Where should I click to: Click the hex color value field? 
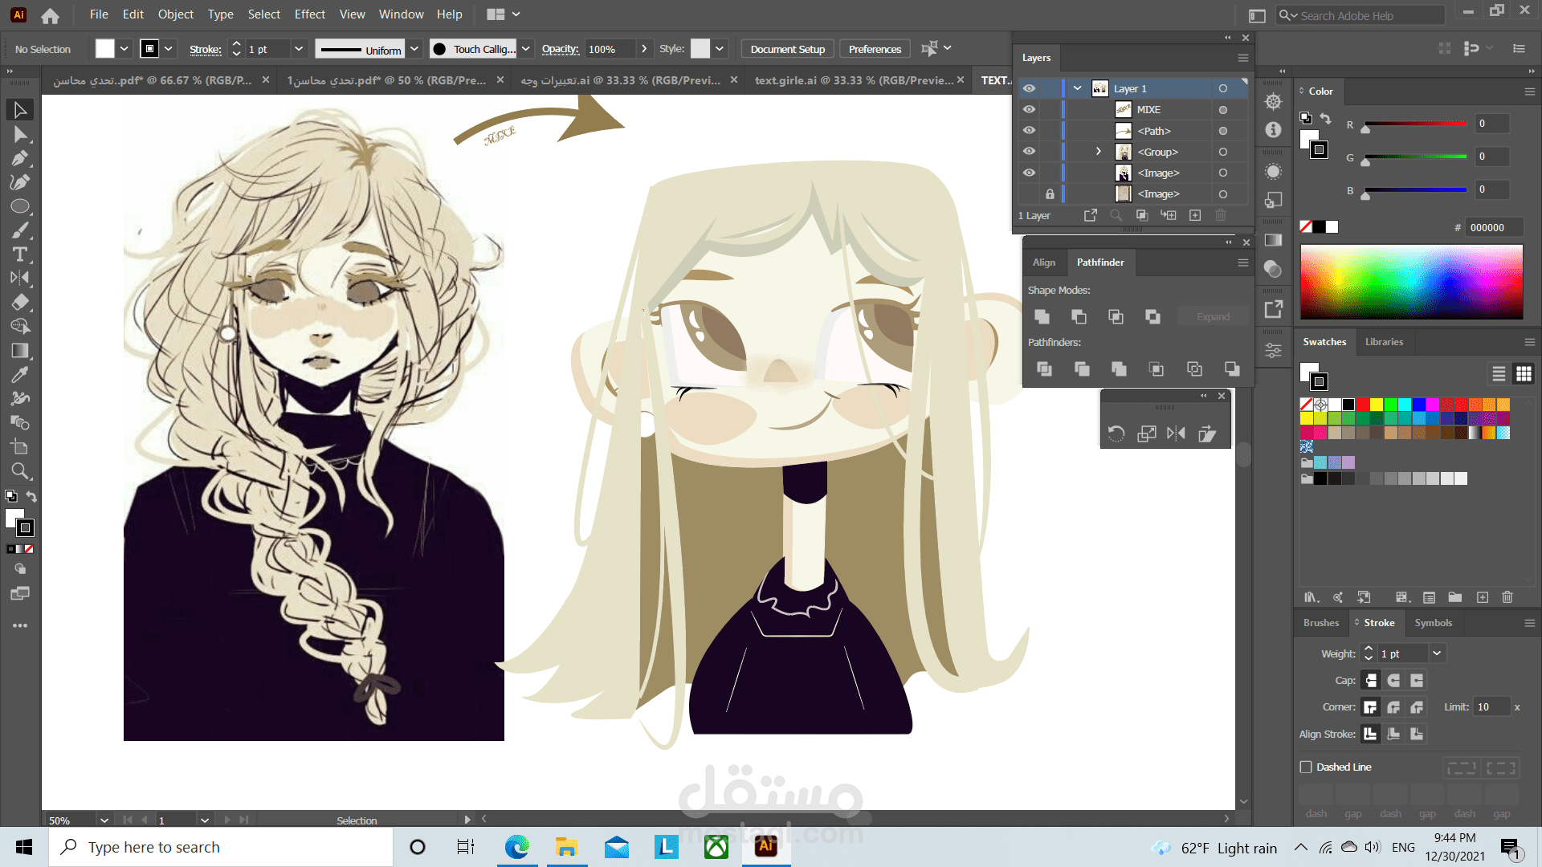(x=1493, y=228)
